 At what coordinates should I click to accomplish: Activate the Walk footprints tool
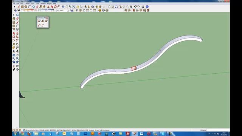[x=14, y=70]
